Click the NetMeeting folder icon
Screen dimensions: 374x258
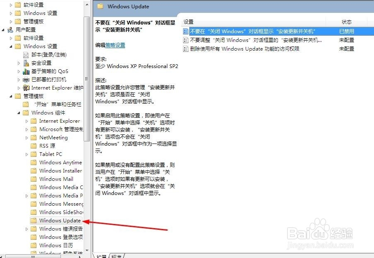coord(34,138)
